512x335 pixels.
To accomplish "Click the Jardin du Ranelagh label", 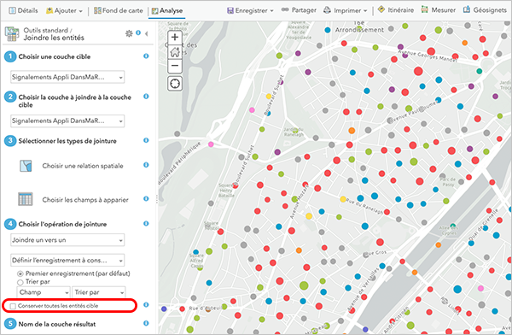I will [x=294, y=132].
